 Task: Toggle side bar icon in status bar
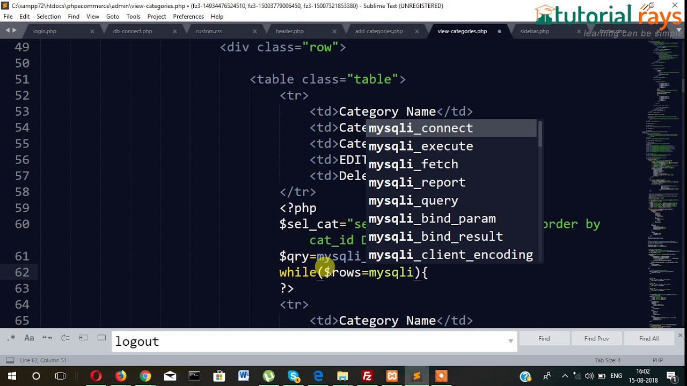point(10,360)
